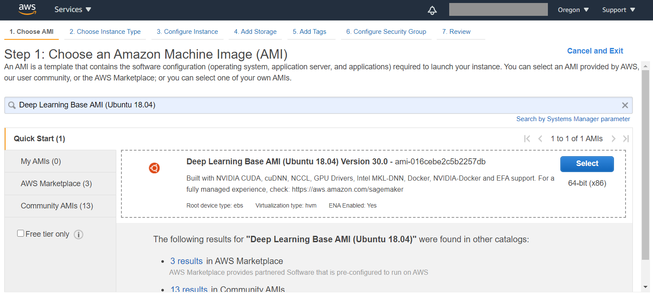
Task: Go to previous page of AMI results
Action: click(540, 139)
